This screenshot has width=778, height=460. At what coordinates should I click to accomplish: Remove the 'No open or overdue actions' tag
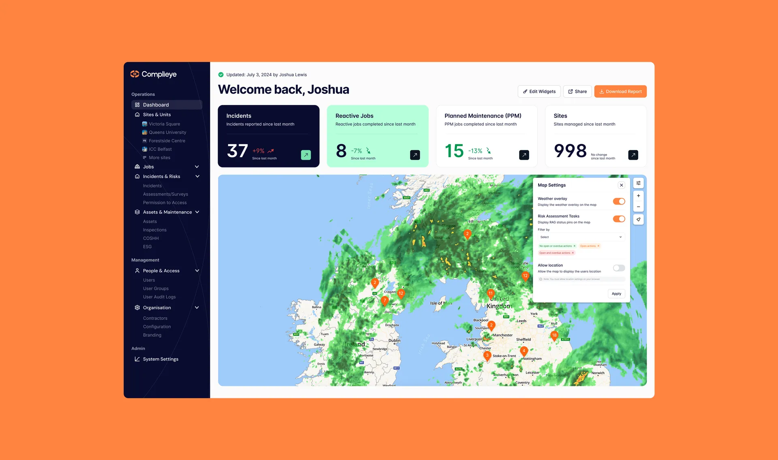tap(574, 246)
